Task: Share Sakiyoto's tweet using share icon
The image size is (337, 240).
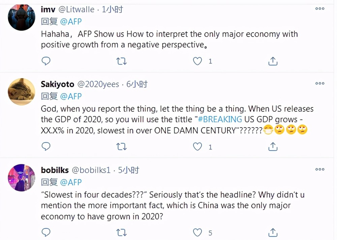Action: [273, 146]
